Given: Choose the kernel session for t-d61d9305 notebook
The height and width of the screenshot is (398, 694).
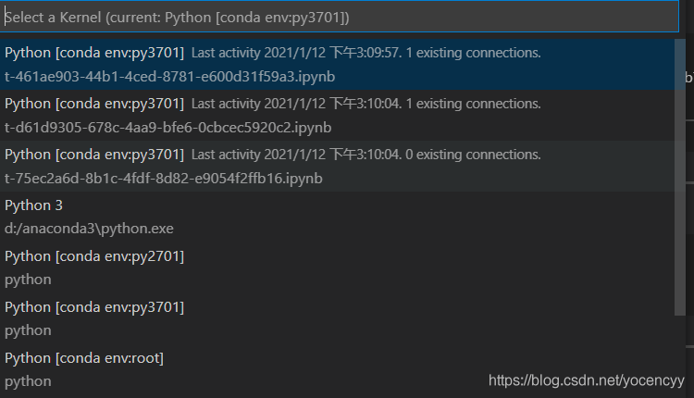Looking at the screenshot, I should click(339, 116).
